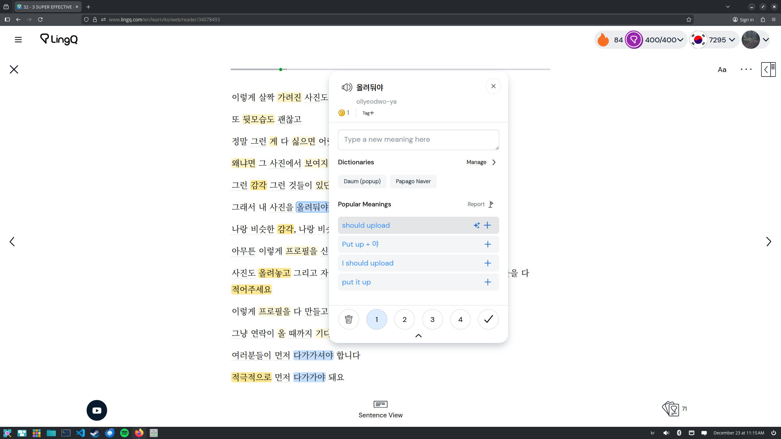Mark word as known with checkmark
This screenshot has width=781, height=439.
(488, 319)
